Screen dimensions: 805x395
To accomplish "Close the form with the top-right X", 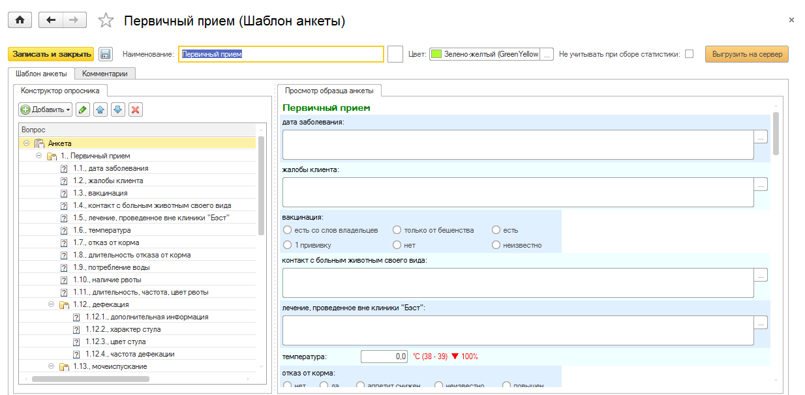I will pos(791,20).
